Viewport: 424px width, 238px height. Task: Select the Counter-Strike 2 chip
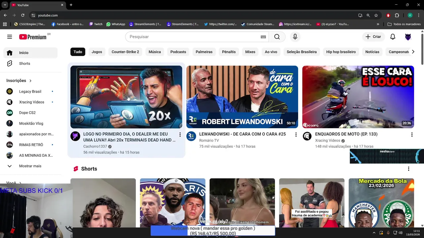pyautogui.click(x=125, y=52)
